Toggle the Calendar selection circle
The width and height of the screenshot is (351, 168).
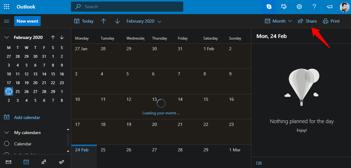(7, 144)
